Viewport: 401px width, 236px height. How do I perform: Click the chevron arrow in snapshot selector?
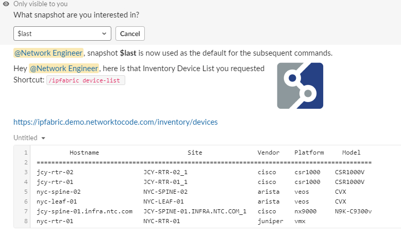pos(104,33)
